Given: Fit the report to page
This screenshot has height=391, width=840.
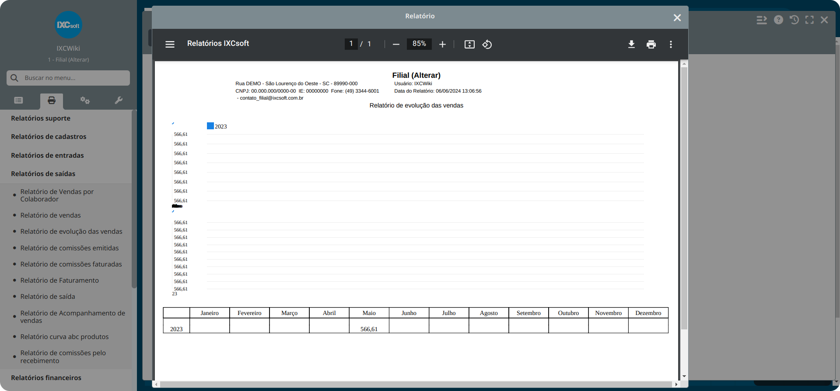Looking at the screenshot, I should pos(469,44).
